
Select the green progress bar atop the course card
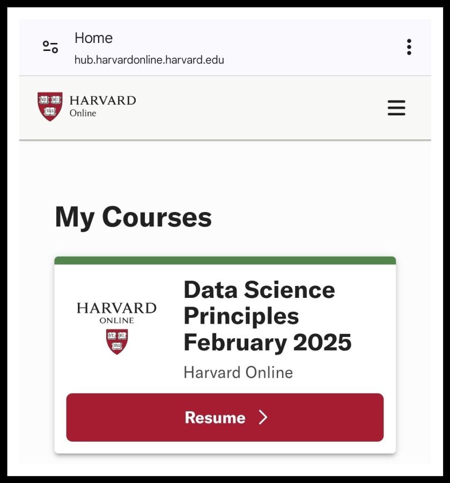point(225,259)
